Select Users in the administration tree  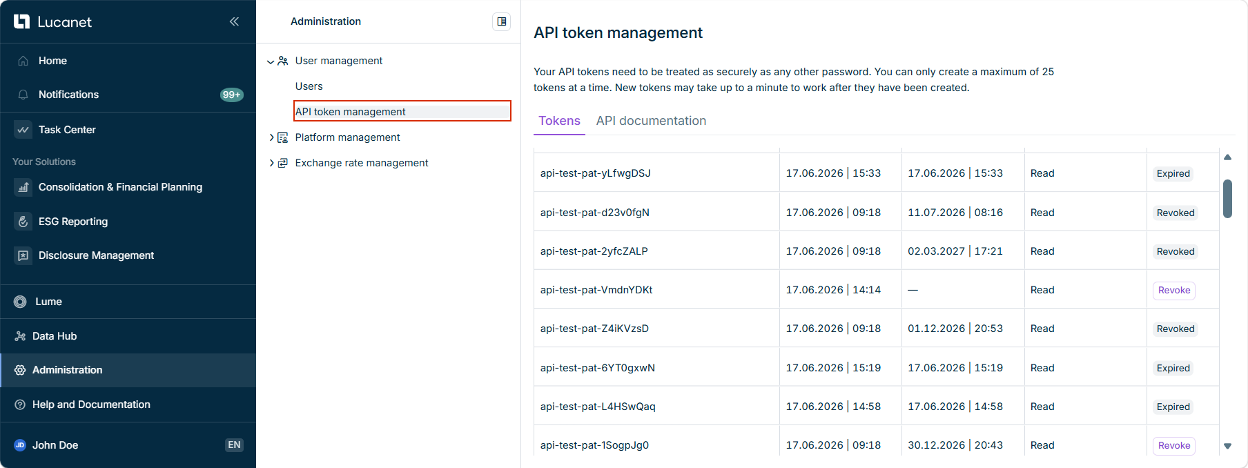point(309,86)
